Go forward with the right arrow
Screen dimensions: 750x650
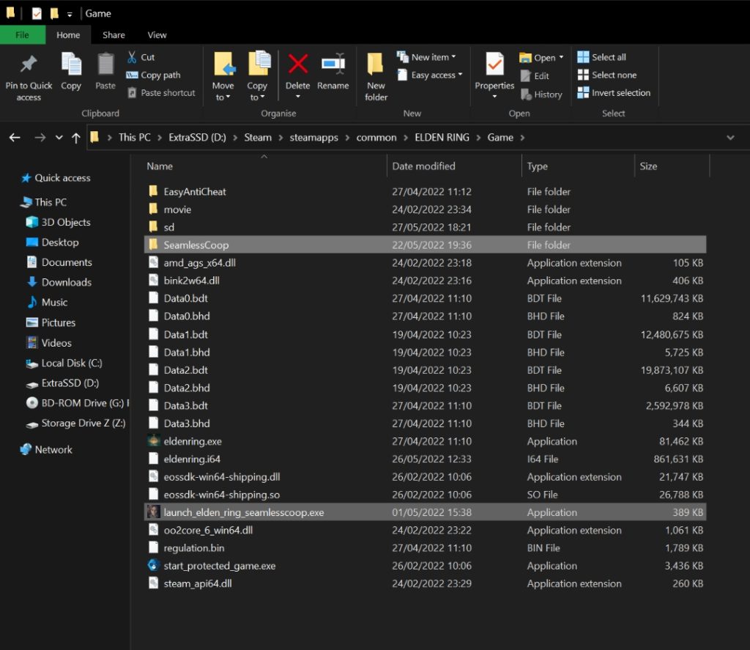(40, 138)
